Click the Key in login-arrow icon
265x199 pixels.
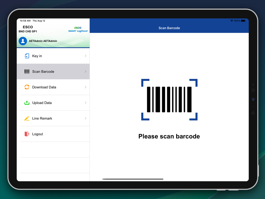(x=27, y=56)
